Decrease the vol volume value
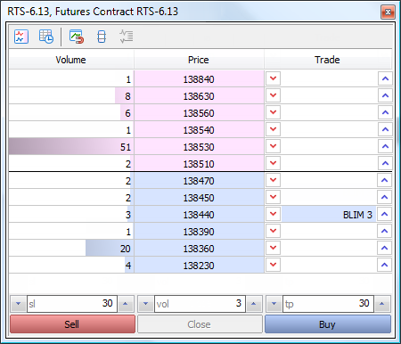401x344 pixels. point(146,304)
